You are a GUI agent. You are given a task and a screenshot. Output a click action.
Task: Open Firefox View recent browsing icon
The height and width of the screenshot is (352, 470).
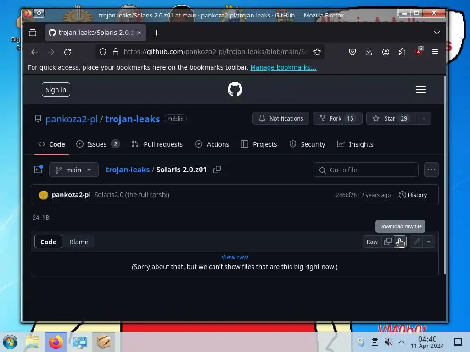coord(33,33)
